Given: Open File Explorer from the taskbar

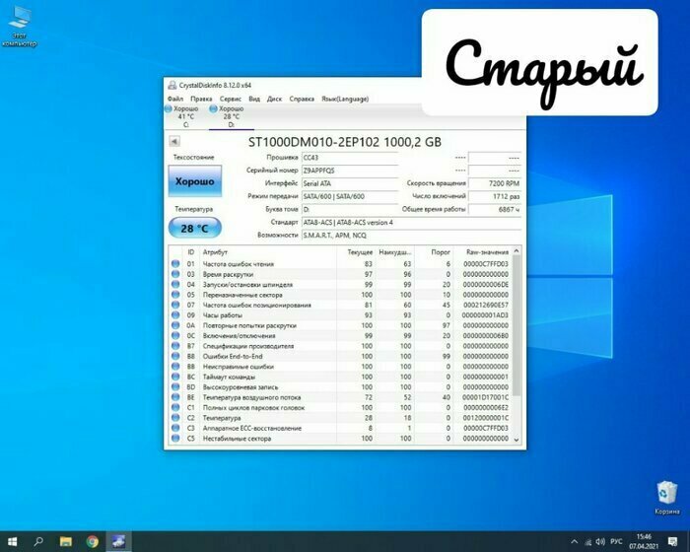Looking at the screenshot, I should tap(65, 541).
